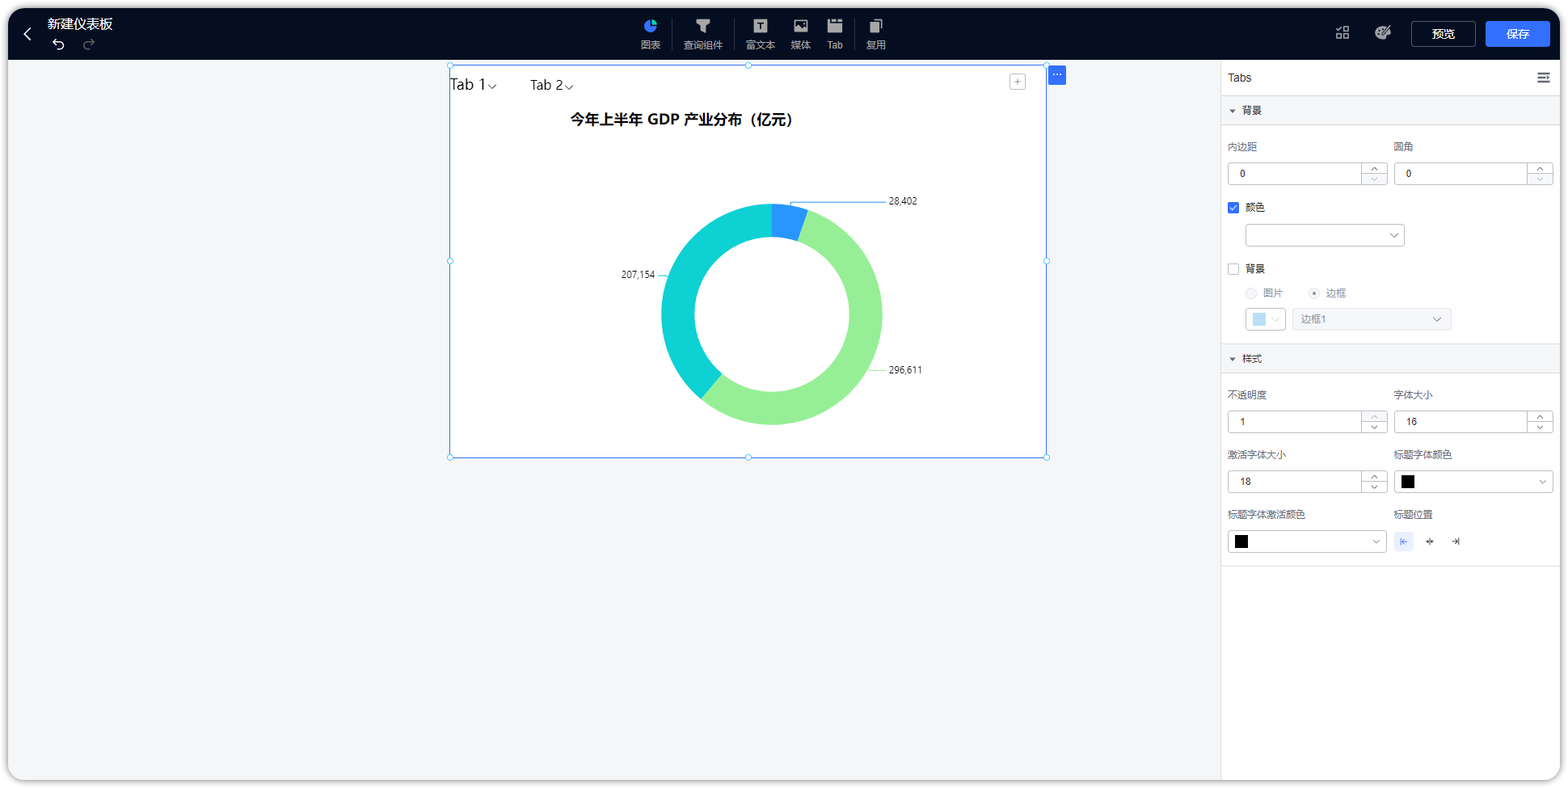Open the theme palette icon
This screenshot has width=1568, height=788.
1383,32
